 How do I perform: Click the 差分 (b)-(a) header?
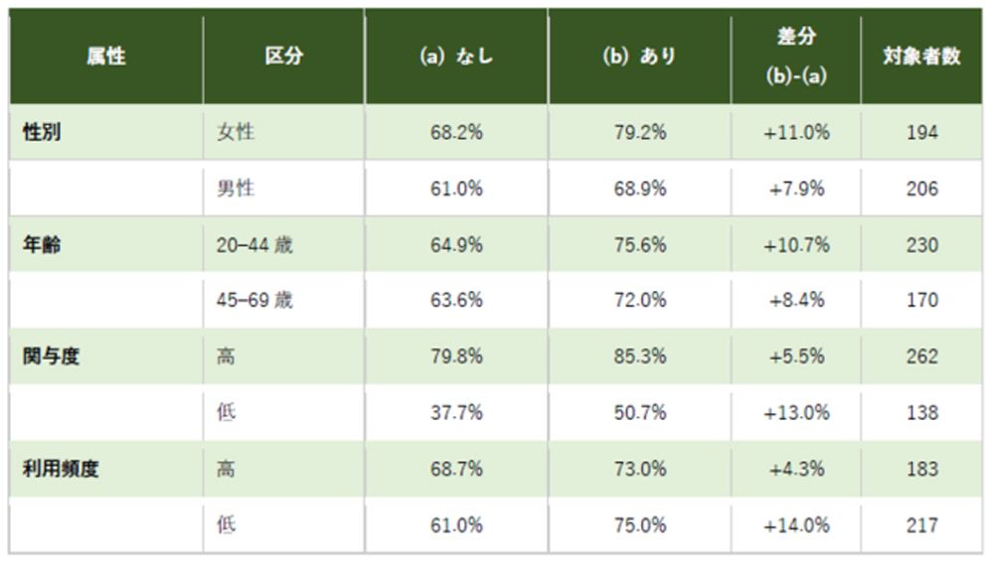(x=796, y=57)
